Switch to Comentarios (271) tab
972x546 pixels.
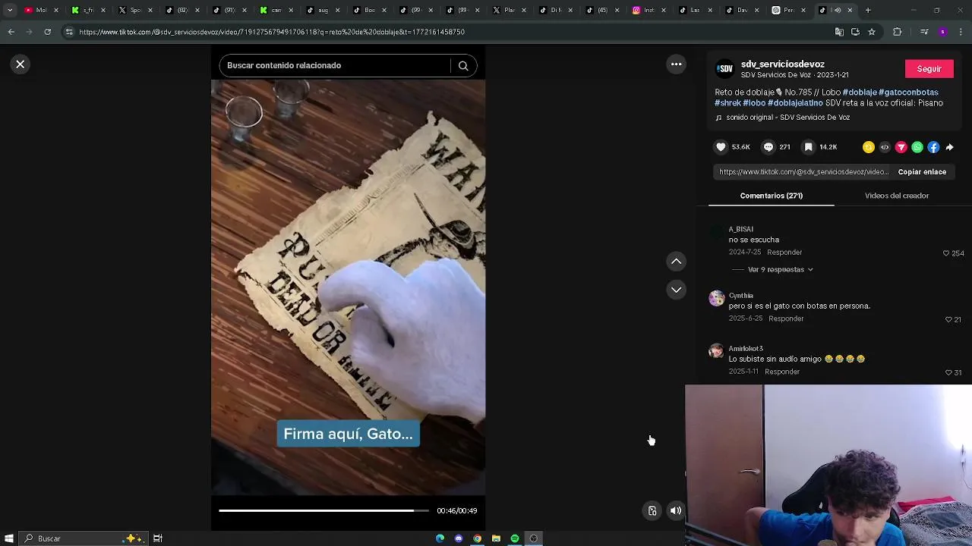tap(771, 196)
